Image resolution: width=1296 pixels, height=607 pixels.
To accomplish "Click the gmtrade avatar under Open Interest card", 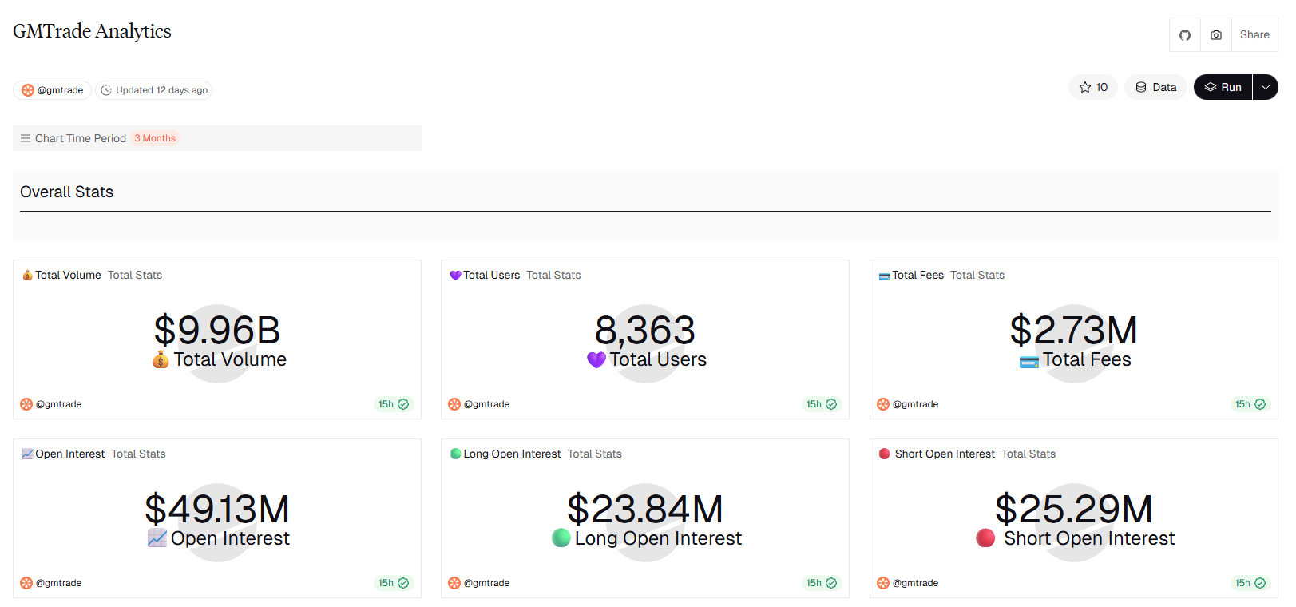I will tap(26, 583).
